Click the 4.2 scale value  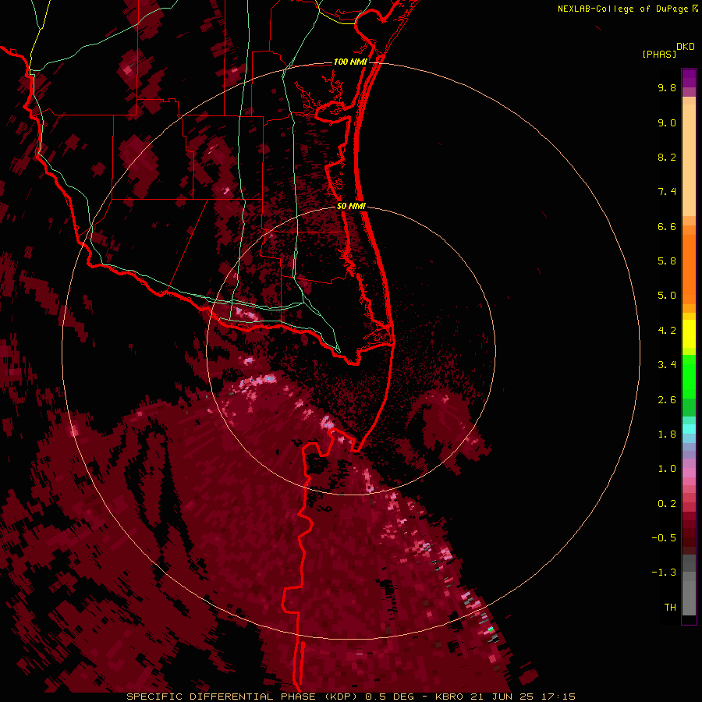point(667,331)
